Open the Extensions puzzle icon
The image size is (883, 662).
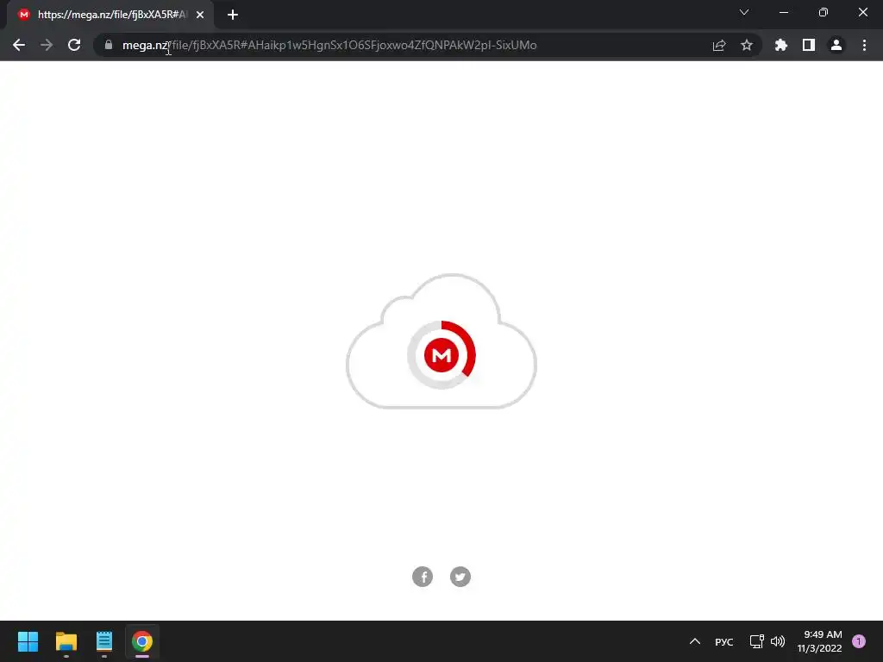pos(781,45)
